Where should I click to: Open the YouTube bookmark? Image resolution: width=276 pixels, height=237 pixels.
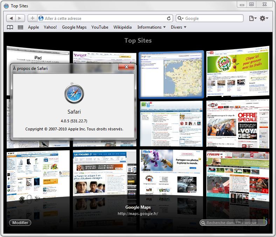pyautogui.click(x=100, y=27)
